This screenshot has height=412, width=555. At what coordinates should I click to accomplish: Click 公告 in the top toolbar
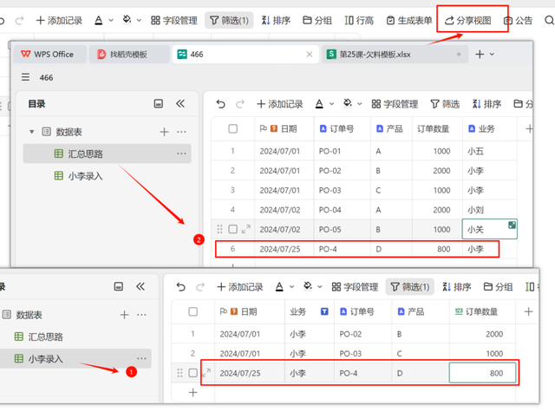tap(518, 21)
